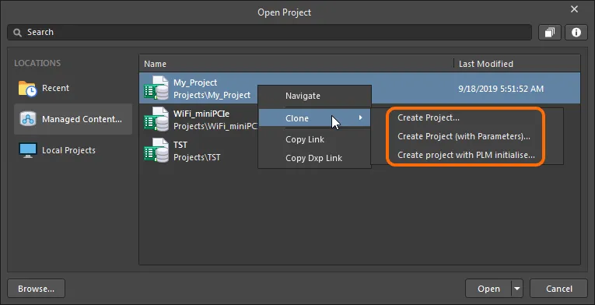Show info panel with the i icon
This screenshot has height=305, width=595.
tap(576, 33)
